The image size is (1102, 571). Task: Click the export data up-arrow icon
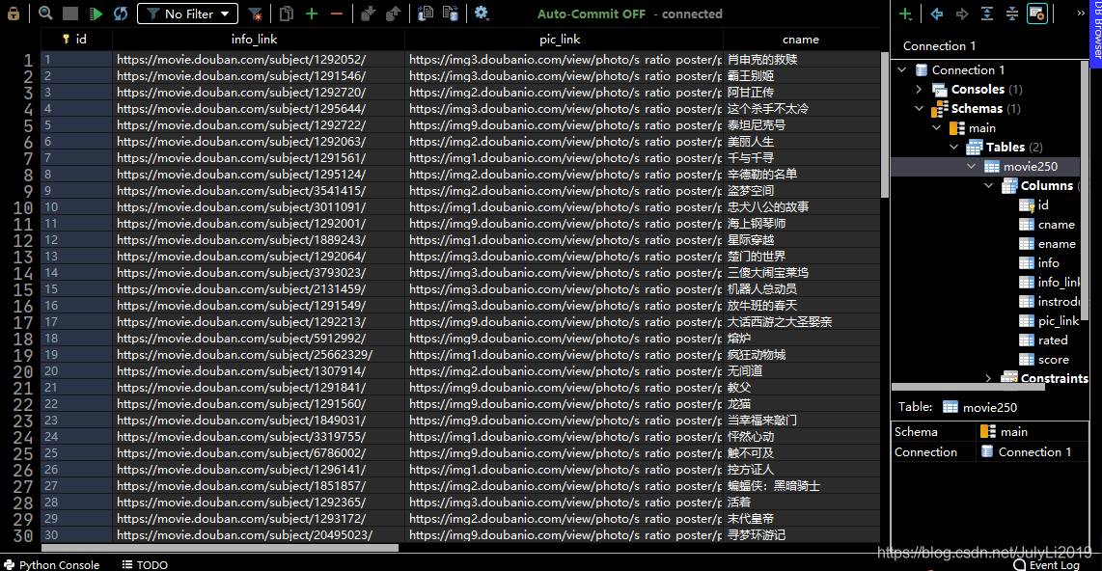393,14
